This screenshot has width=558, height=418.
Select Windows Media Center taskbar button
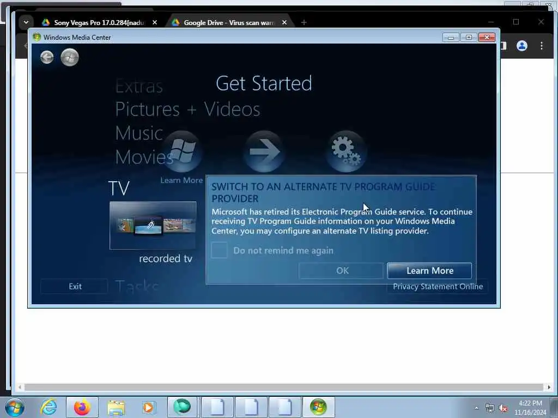318,407
